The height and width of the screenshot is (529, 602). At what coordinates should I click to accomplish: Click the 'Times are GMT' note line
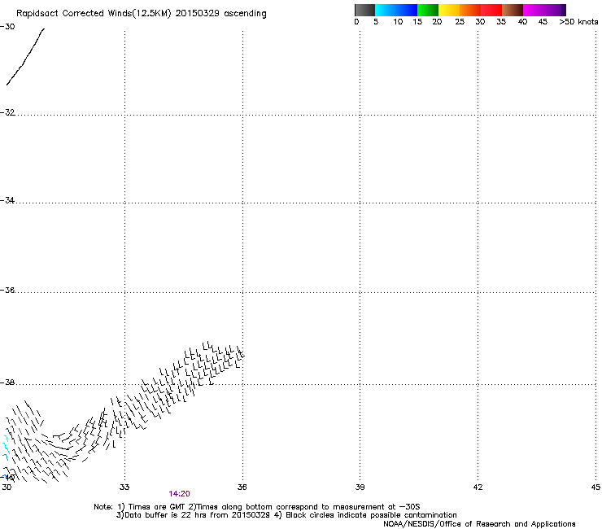coord(257,507)
